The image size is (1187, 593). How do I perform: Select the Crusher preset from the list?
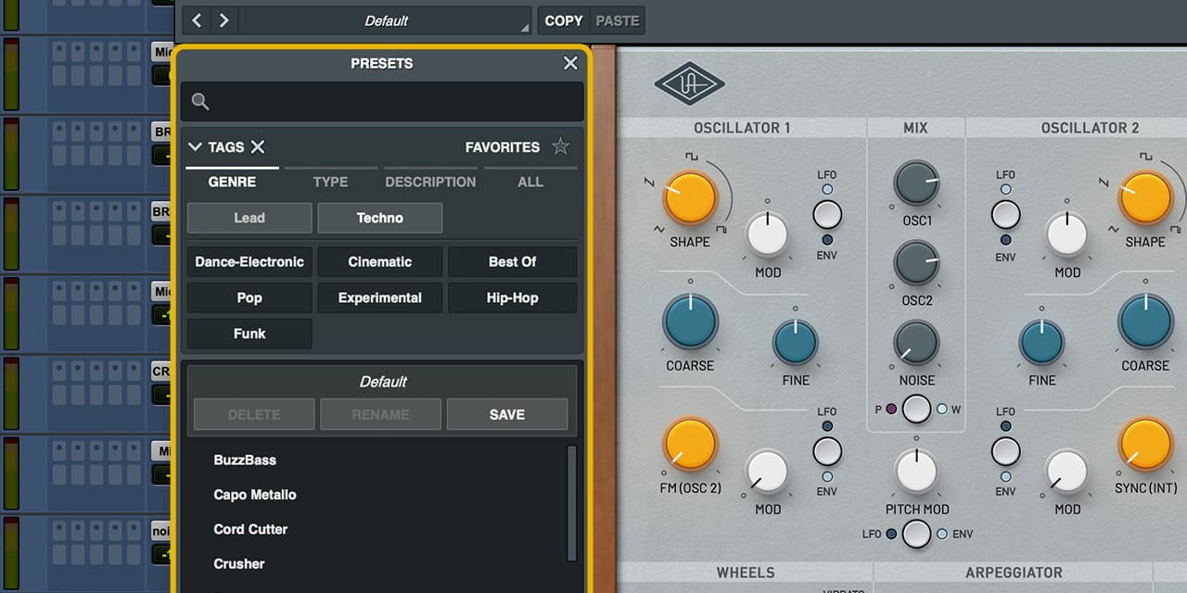239,563
